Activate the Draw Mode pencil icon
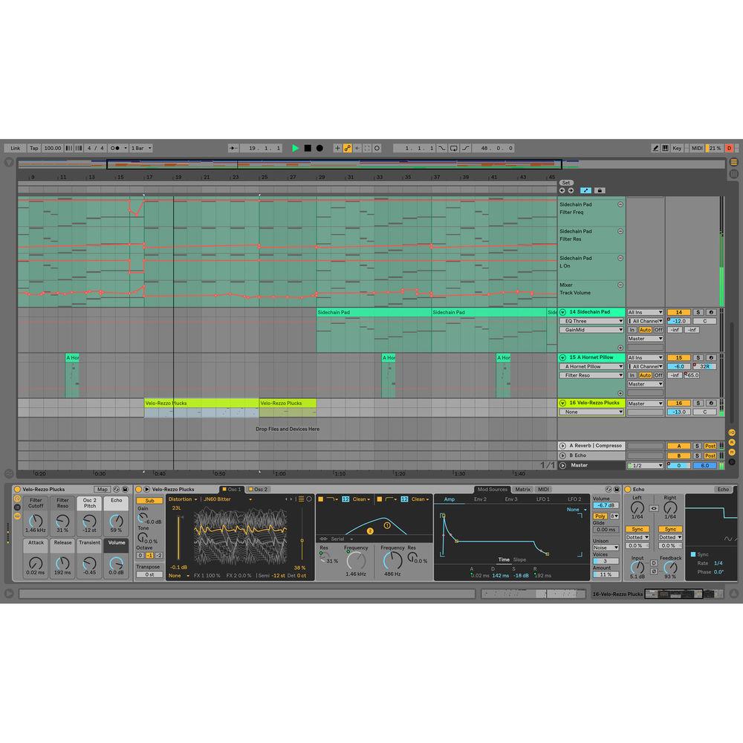This screenshot has height=743, width=743. pyautogui.click(x=655, y=148)
